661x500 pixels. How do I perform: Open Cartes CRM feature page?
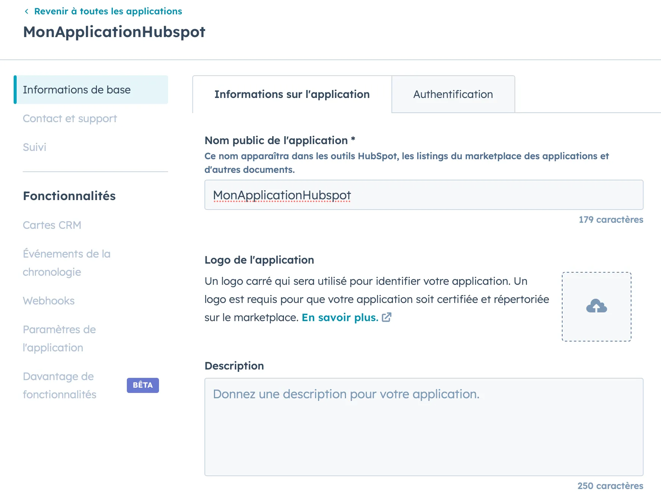52,225
